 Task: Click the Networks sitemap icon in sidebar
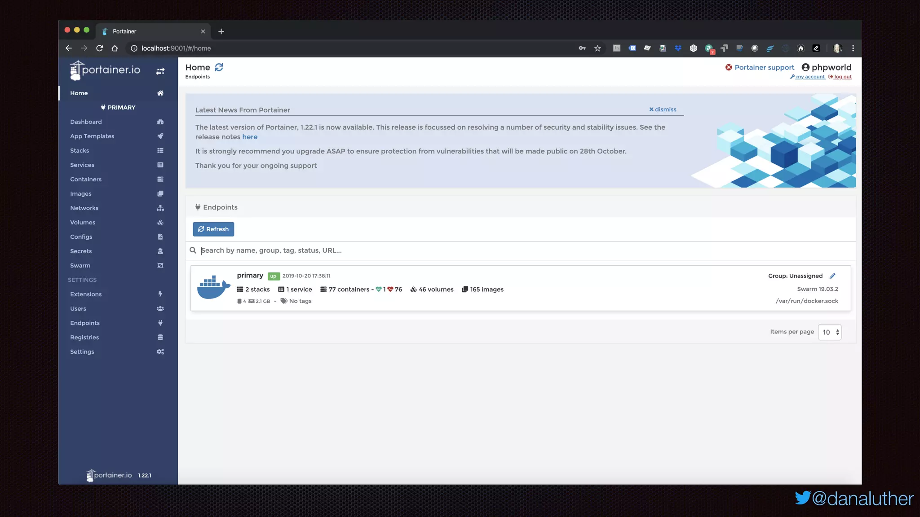click(160, 208)
